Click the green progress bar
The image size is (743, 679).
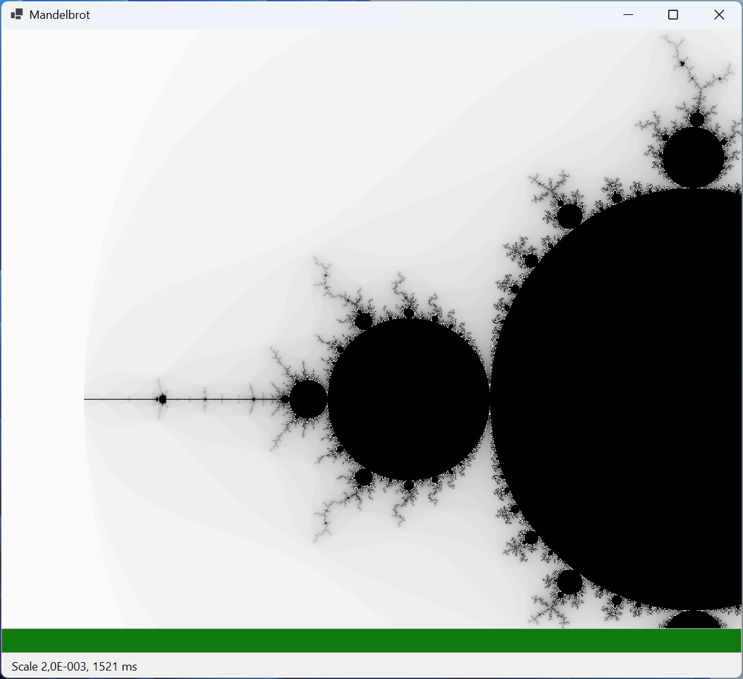372,641
